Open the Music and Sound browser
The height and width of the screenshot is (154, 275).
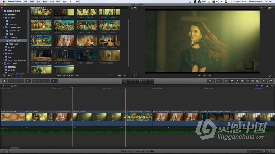click(x=237, y=81)
